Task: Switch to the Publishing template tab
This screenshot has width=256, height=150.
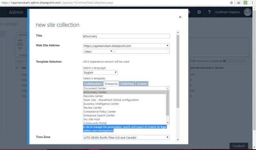Action: click(x=127, y=84)
